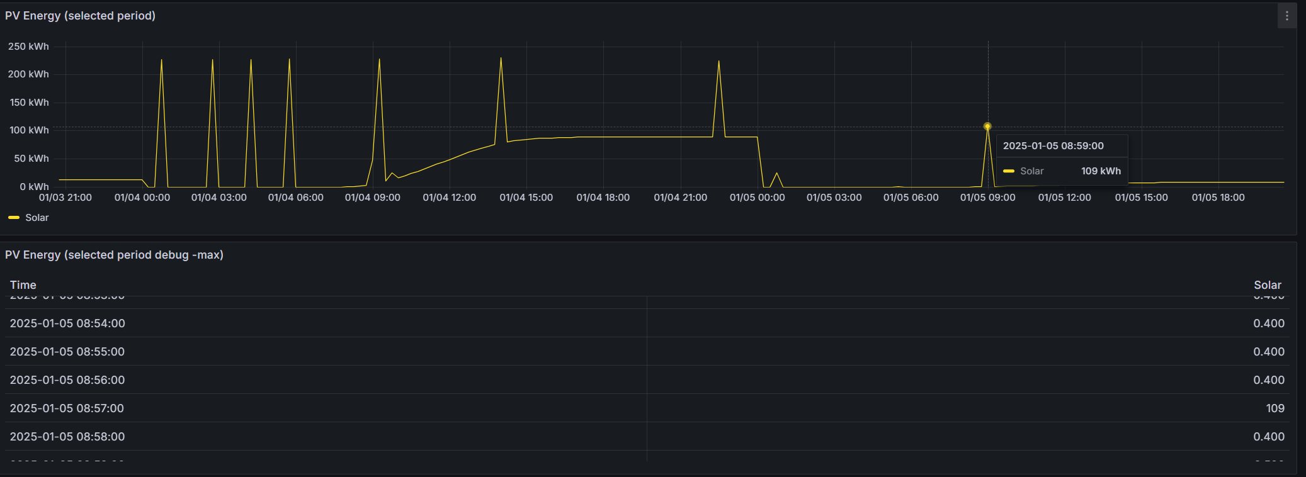Select the 2025-01-05 08:54:00 time cell
1306x477 pixels.
pyautogui.click(x=67, y=323)
